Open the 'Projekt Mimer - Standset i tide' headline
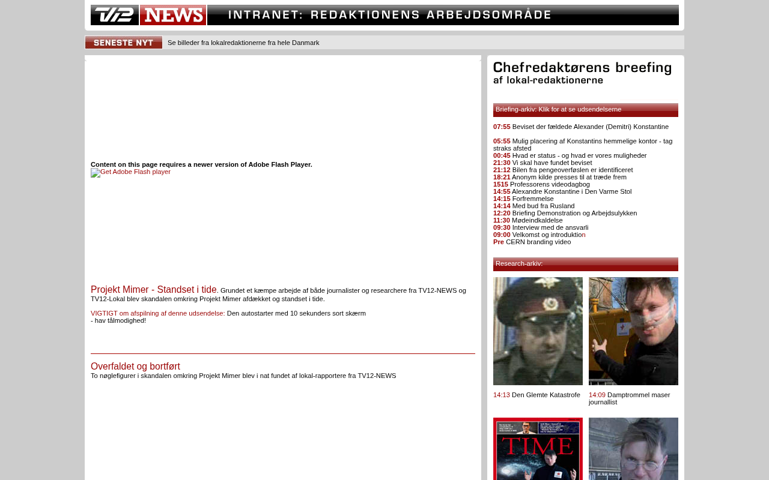 pos(154,290)
